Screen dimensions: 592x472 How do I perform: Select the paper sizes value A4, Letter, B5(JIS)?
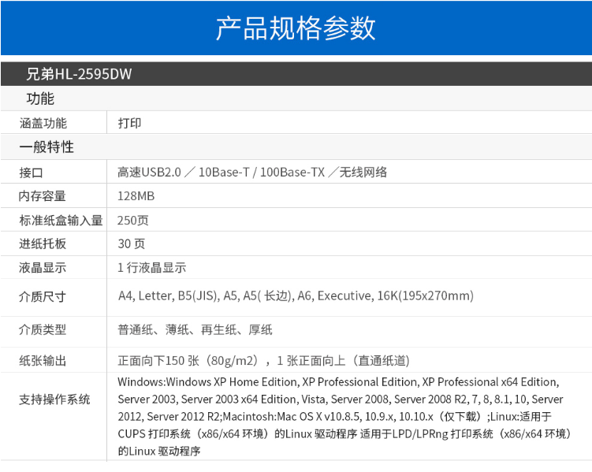click(296, 295)
